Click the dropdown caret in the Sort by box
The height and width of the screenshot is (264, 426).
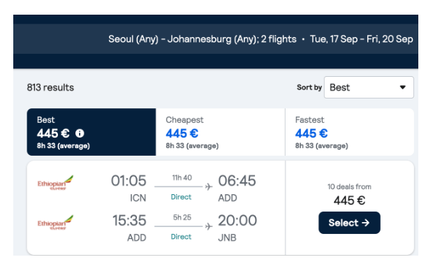coord(403,87)
